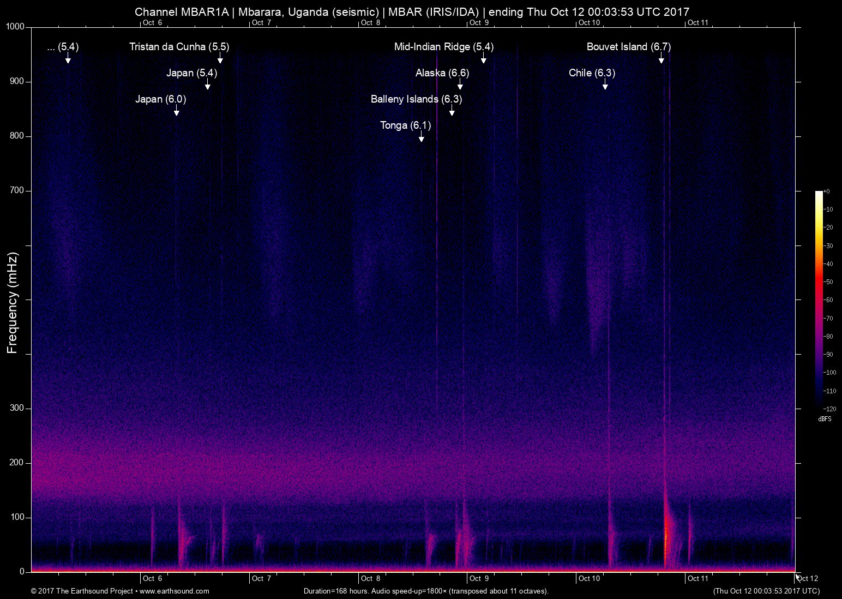842x599 pixels.
Task: Select the "Oct 7" label on the bottom axis
Action: point(262,579)
